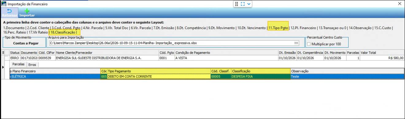
Task: Open the floating toolbar chevron dropdown
Action: click(x=249, y=4)
